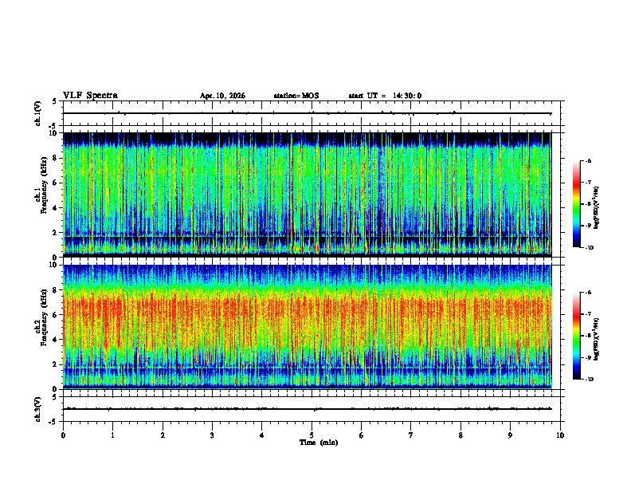Click the ch.1 spectrogram panel
631x488 pixels.
point(308,195)
